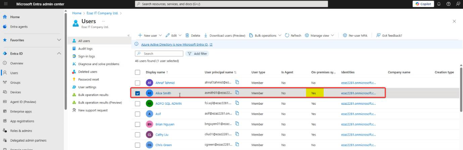Open Deleted users in the side menu
463x150 pixels.
(88, 72)
